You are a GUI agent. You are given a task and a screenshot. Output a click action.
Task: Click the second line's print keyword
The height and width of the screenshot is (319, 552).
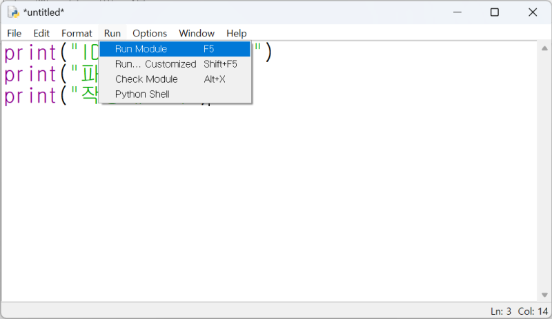(x=30, y=74)
